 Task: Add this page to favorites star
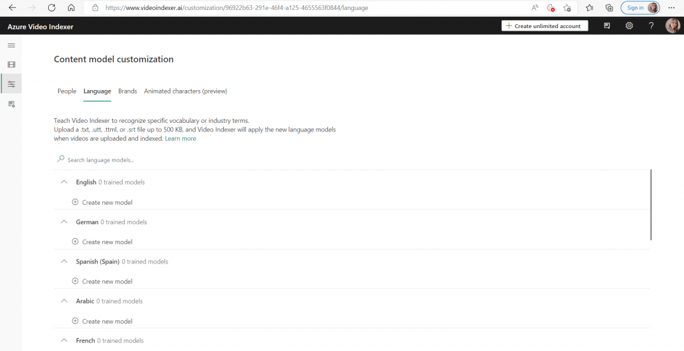click(566, 7)
